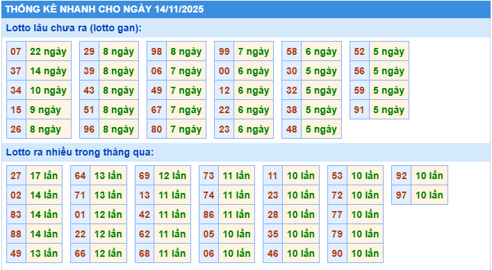Click lotto number 58
The image size is (492, 270).
tap(291, 51)
